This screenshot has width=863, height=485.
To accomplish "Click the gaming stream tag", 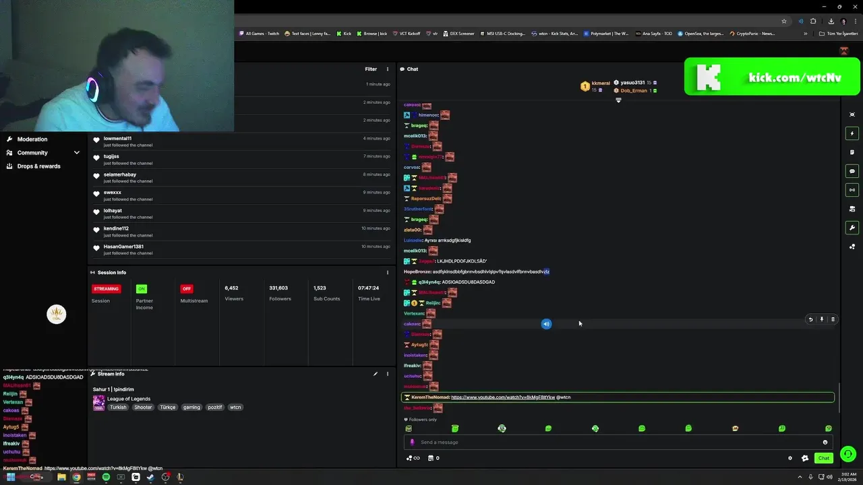I will point(191,408).
